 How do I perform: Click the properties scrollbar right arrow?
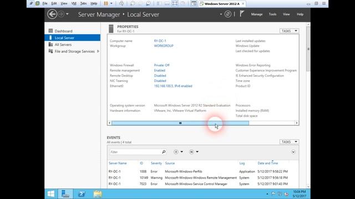pyautogui.click(x=296, y=123)
